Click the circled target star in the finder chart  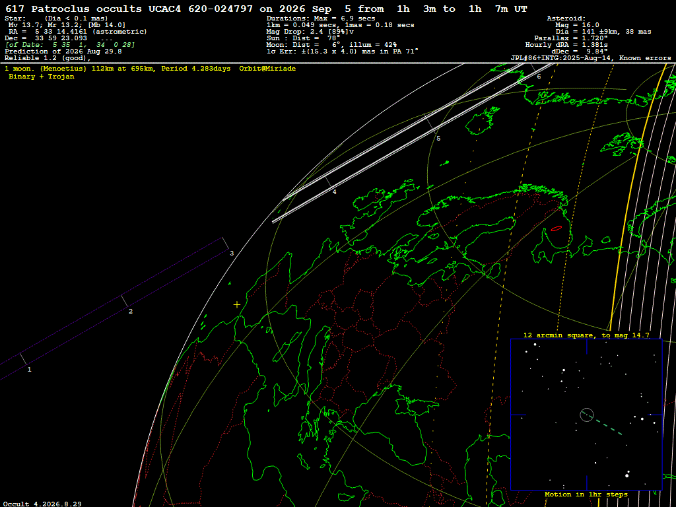[587, 415]
